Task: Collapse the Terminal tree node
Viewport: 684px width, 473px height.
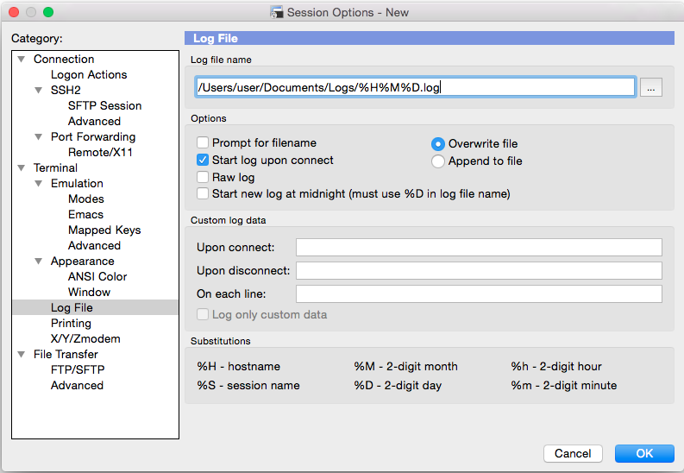Action: coord(21,168)
